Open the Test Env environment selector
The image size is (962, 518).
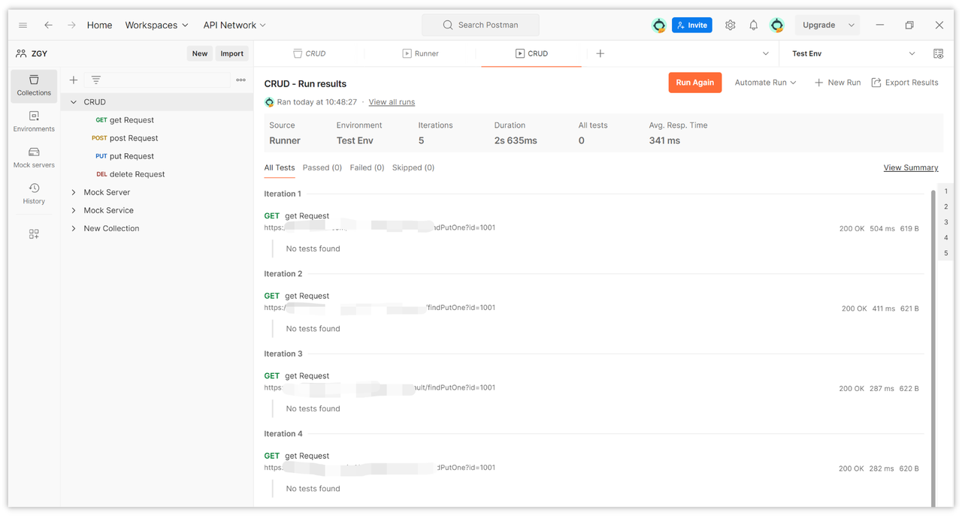(x=853, y=53)
